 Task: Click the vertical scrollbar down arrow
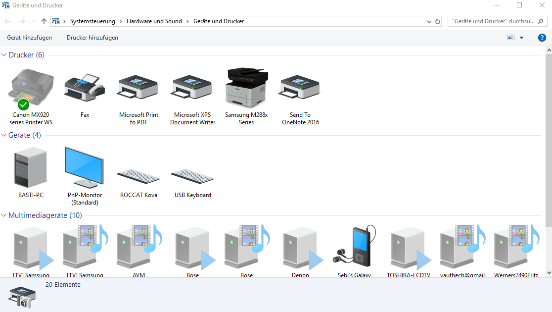point(549,273)
